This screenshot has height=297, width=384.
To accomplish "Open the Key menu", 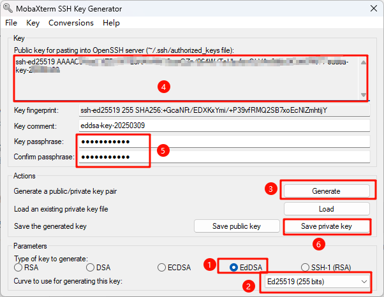I will tap(33, 23).
